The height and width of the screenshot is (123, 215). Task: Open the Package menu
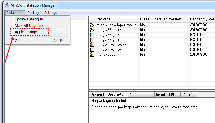coord(34,13)
